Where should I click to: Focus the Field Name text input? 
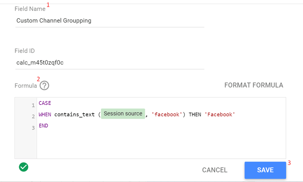click(109, 21)
